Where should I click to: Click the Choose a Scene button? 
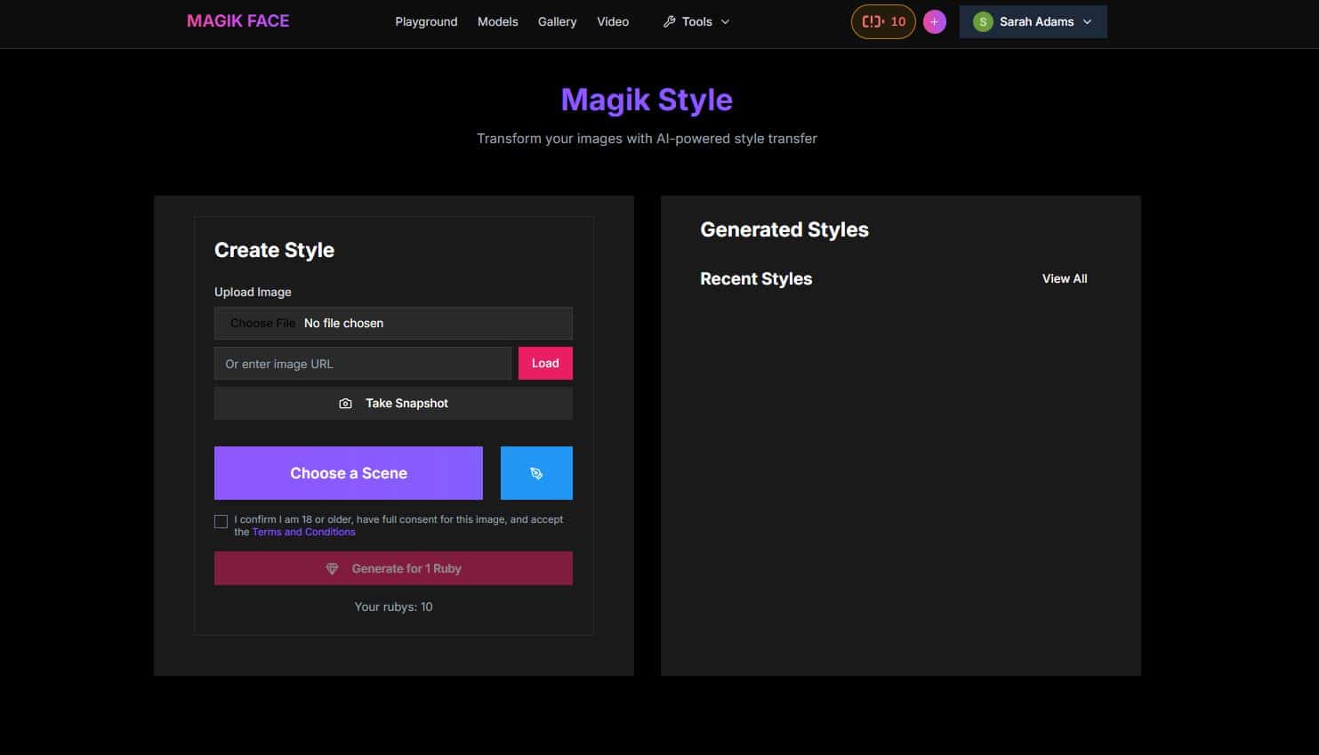coord(349,473)
